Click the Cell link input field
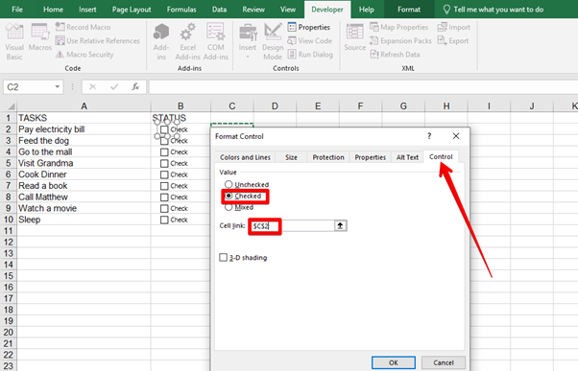578x371 pixels. 292,225
